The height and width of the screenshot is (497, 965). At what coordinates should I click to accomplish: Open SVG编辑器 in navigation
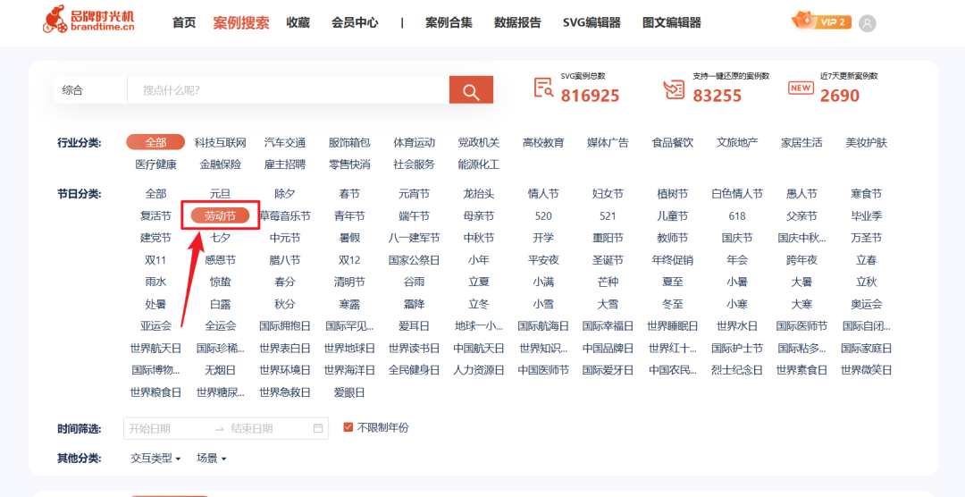pyautogui.click(x=592, y=22)
